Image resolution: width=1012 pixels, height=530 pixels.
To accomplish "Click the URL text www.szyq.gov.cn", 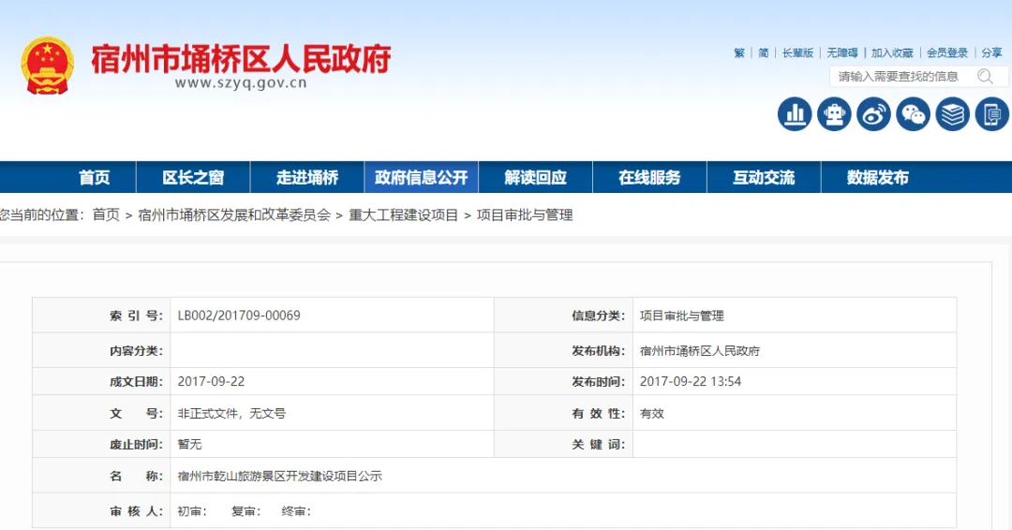I will [x=241, y=83].
